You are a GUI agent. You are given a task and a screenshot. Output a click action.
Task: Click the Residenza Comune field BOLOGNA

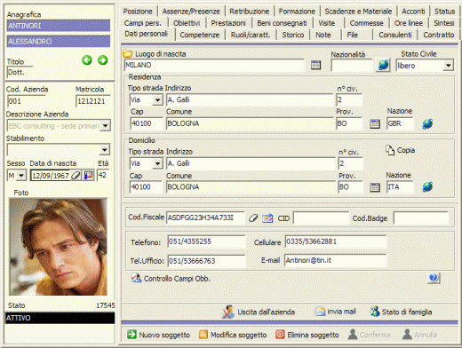click(x=250, y=123)
